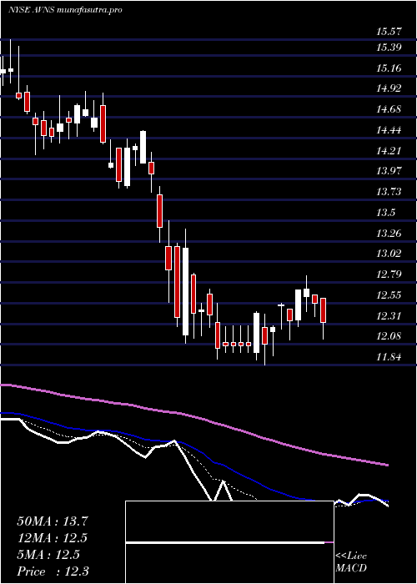Click the 14.21 price axis label
Screen dimensions: 417x584
click(x=389, y=151)
